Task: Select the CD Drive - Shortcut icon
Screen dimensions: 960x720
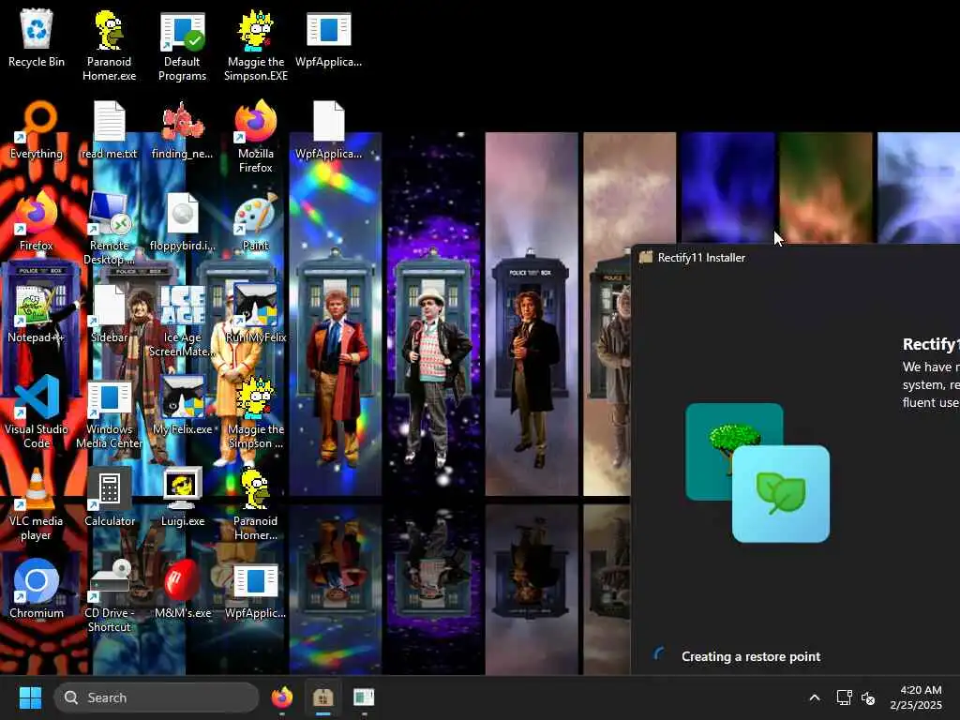Action: 109,597
